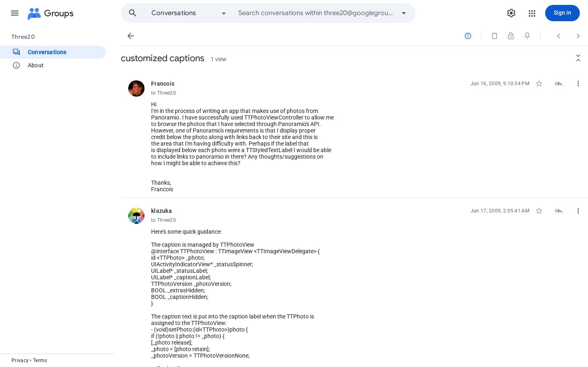Open the Google apps grid

[532, 13]
